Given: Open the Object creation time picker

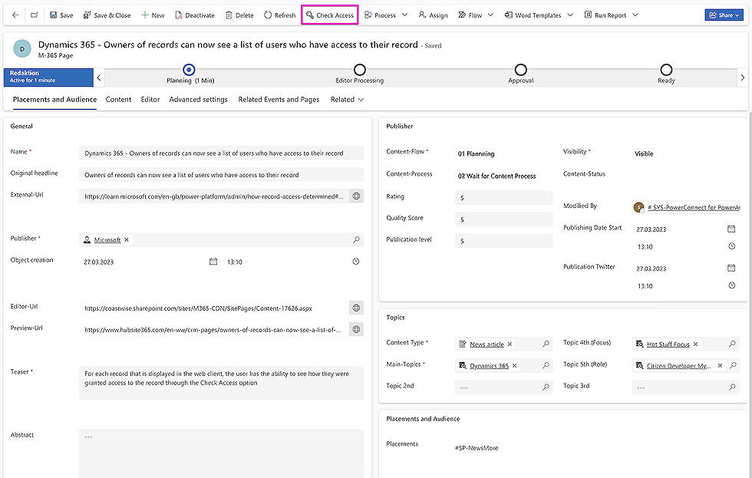Looking at the screenshot, I should pos(356,262).
